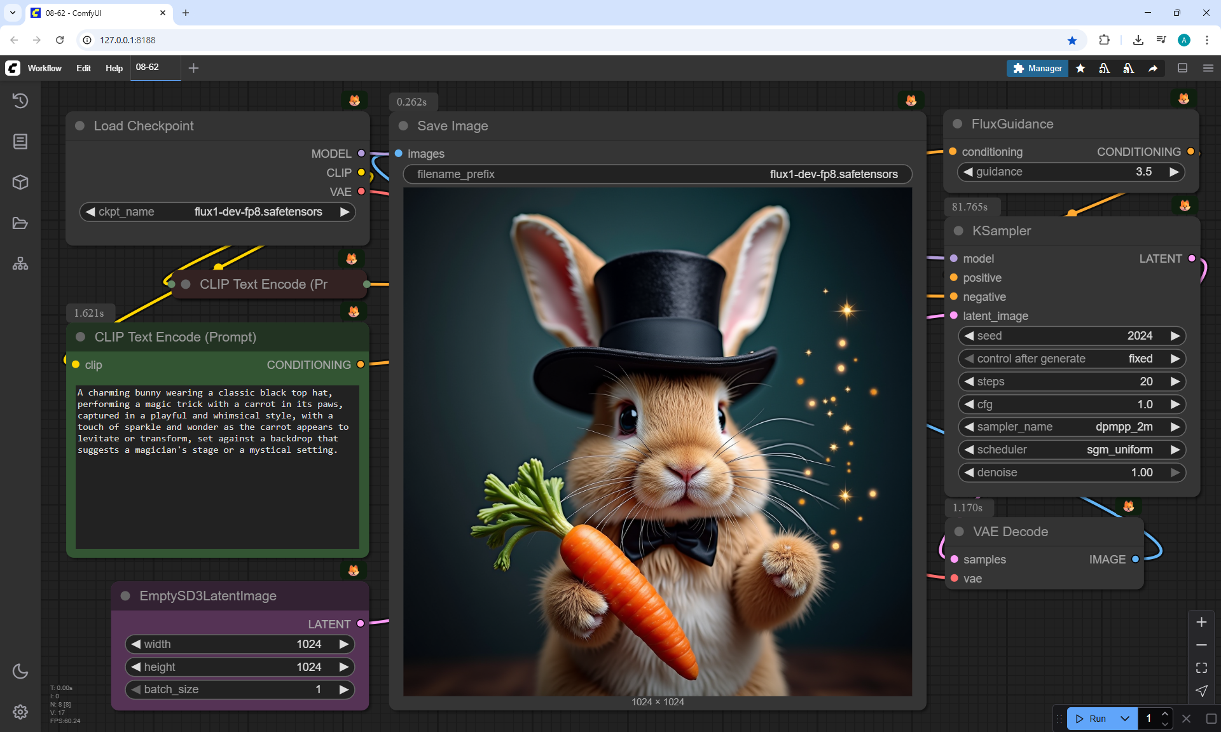The image size is (1221, 732).
Task: Open the templates tree sidebar icon
Action: tap(20, 263)
